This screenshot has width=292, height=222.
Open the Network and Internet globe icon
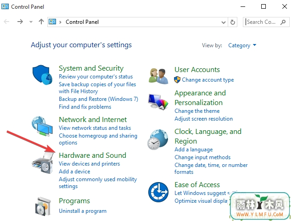[x=42, y=126]
